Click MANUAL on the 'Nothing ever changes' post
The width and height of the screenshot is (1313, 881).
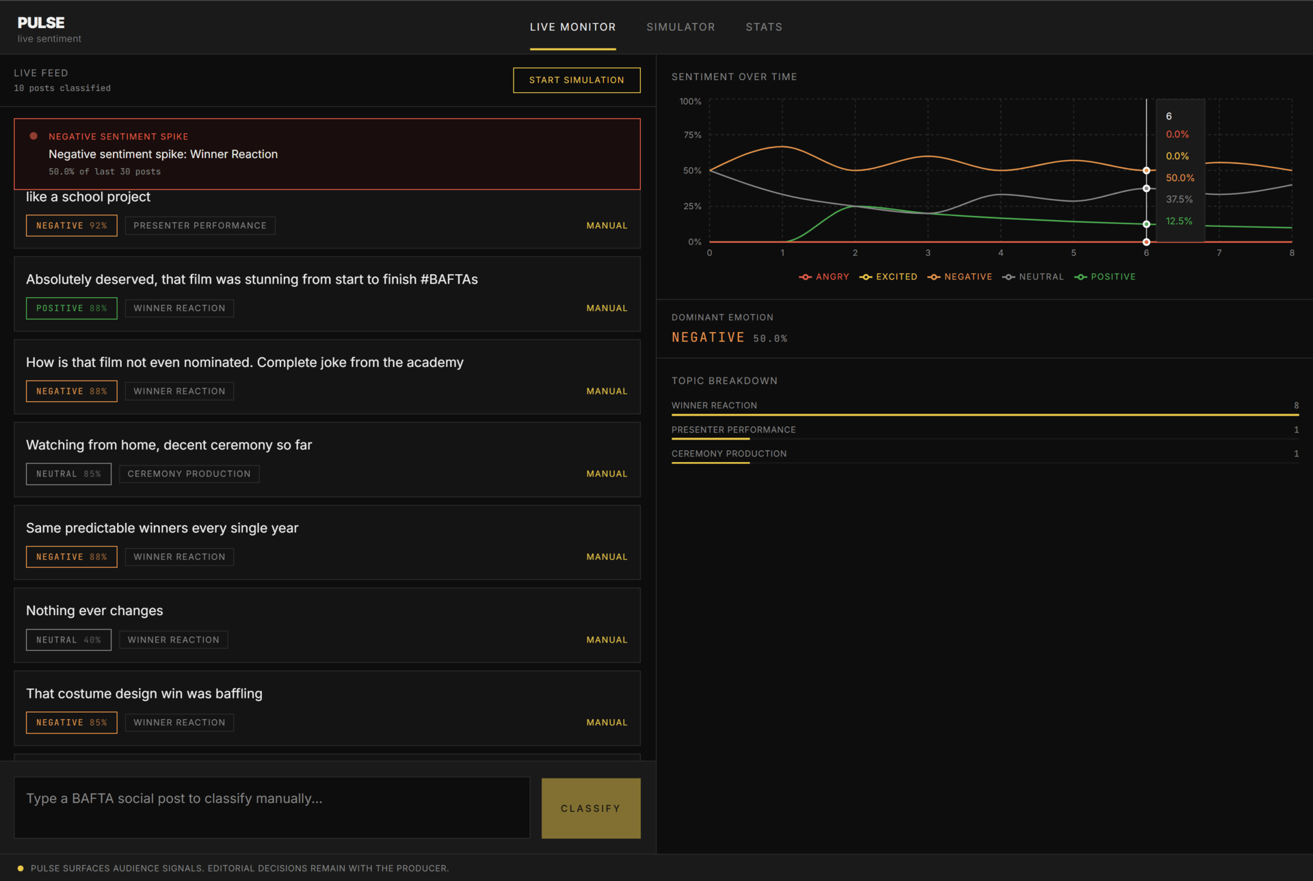607,640
